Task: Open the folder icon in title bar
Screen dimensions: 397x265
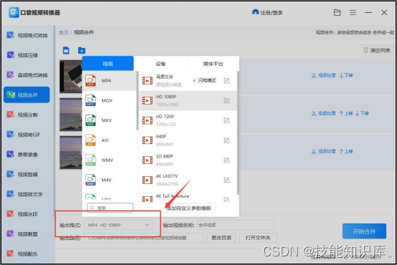Action: pyautogui.click(x=337, y=12)
